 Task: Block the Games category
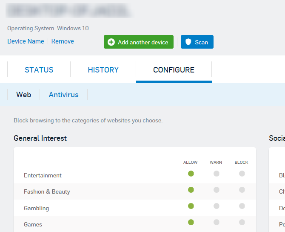[x=242, y=222]
